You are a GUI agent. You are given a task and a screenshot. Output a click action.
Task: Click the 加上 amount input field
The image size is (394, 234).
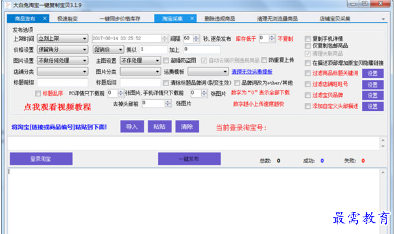[x=202, y=49]
